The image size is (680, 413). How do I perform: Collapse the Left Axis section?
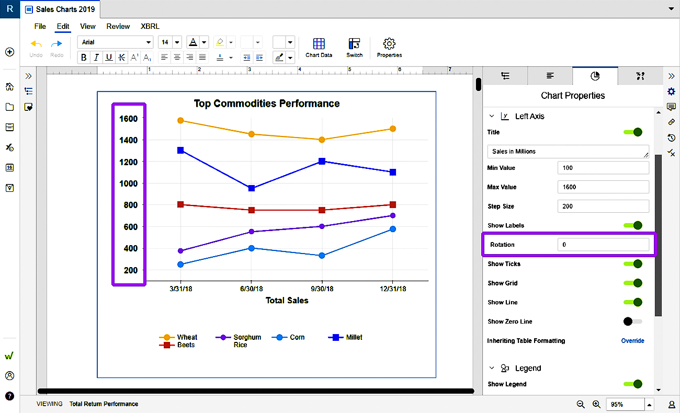point(491,116)
